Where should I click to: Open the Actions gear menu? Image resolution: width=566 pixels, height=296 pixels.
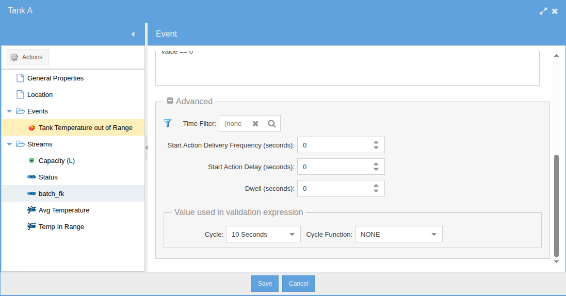pos(27,57)
